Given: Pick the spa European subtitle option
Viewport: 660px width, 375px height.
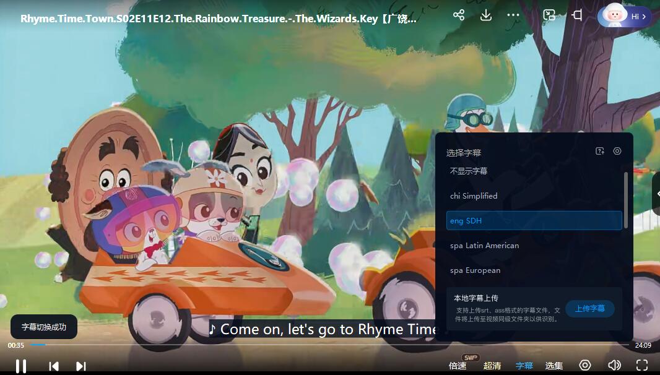Looking at the screenshot, I should pos(534,270).
